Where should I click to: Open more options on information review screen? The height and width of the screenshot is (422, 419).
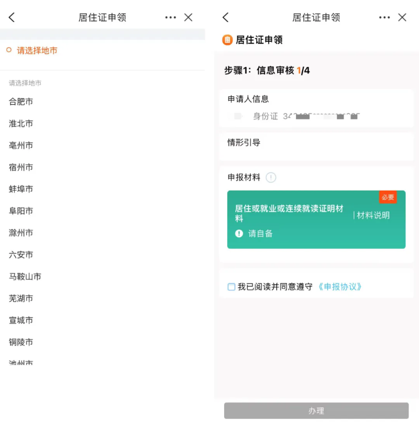click(384, 17)
